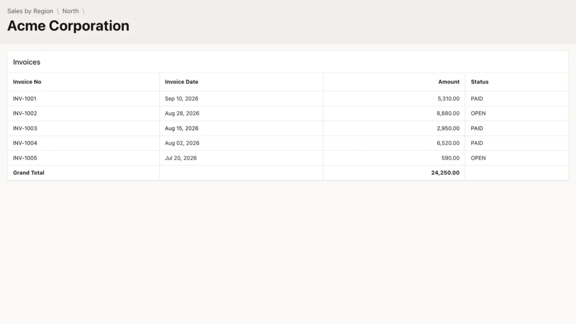
Task: Click the Invoice Date column header
Action: point(182,82)
